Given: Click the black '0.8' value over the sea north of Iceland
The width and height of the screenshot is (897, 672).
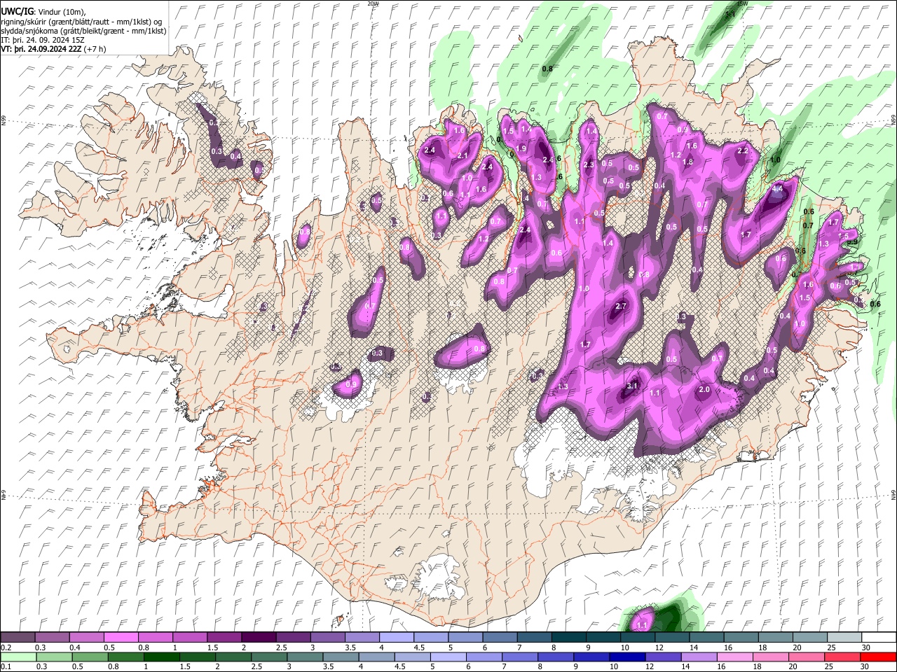Looking at the screenshot, I should point(548,69).
